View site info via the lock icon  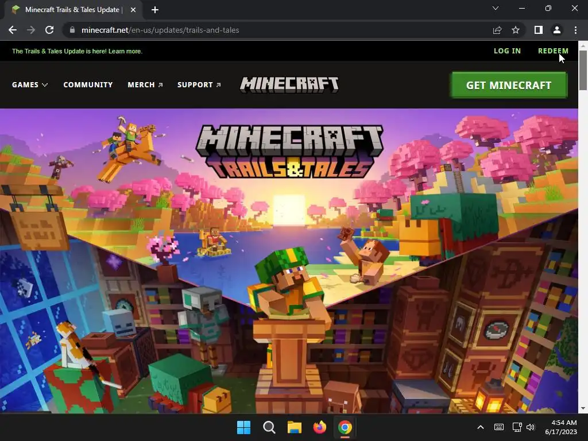72,30
